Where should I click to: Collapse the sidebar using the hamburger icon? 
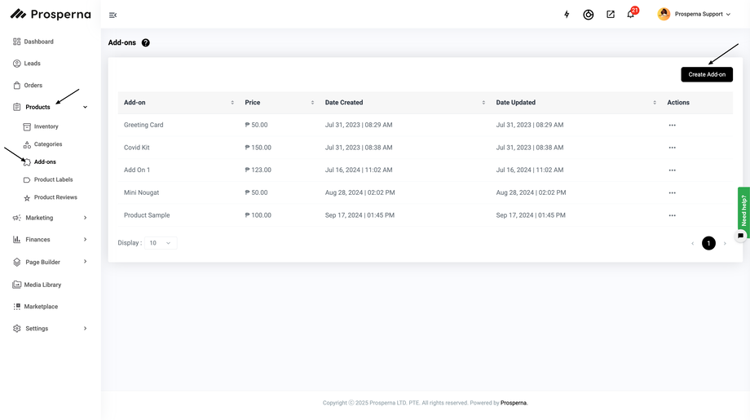(112, 15)
